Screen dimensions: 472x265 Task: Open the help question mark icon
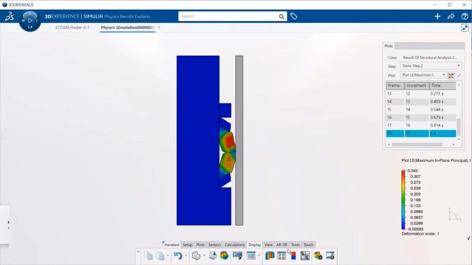[x=465, y=16]
